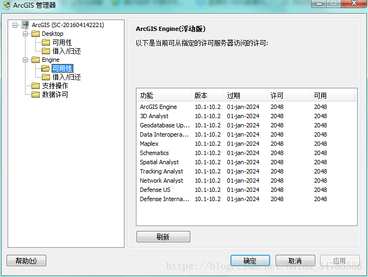Select the Geodatabase Up... license row
Viewport: 368px width, 277px height.
pyautogui.click(x=246, y=125)
